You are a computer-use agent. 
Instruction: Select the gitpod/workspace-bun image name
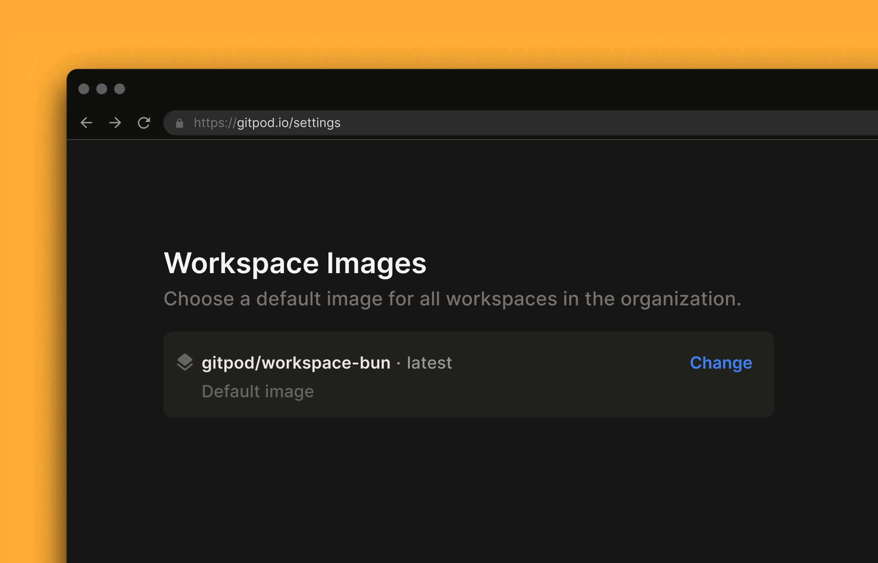coord(296,363)
